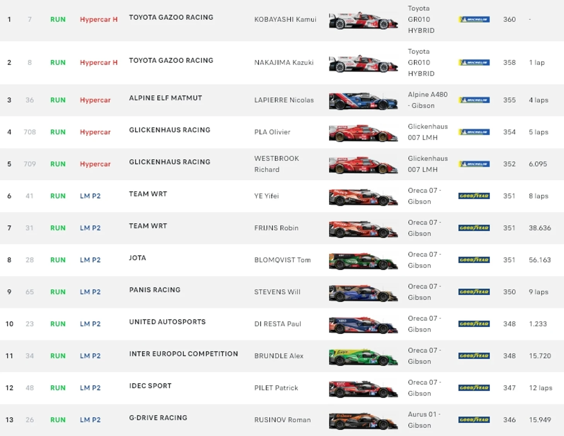Click driver STEVENS Will
Viewport: 564px width, 436px height.
tap(277, 292)
